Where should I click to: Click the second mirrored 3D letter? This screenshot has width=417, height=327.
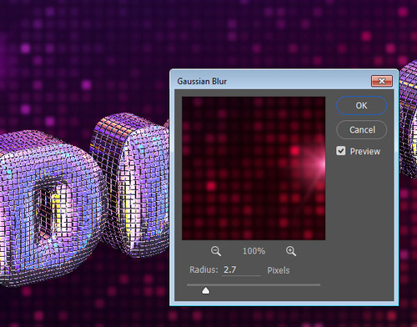tap(131, 184)
